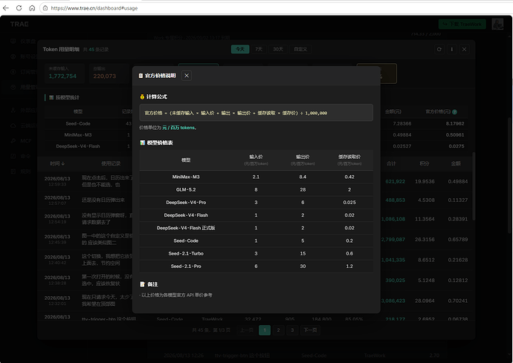This screenshot has width=513, height=363.
Task: Click the 上一页 button
Action: click(x=247, y=330)
